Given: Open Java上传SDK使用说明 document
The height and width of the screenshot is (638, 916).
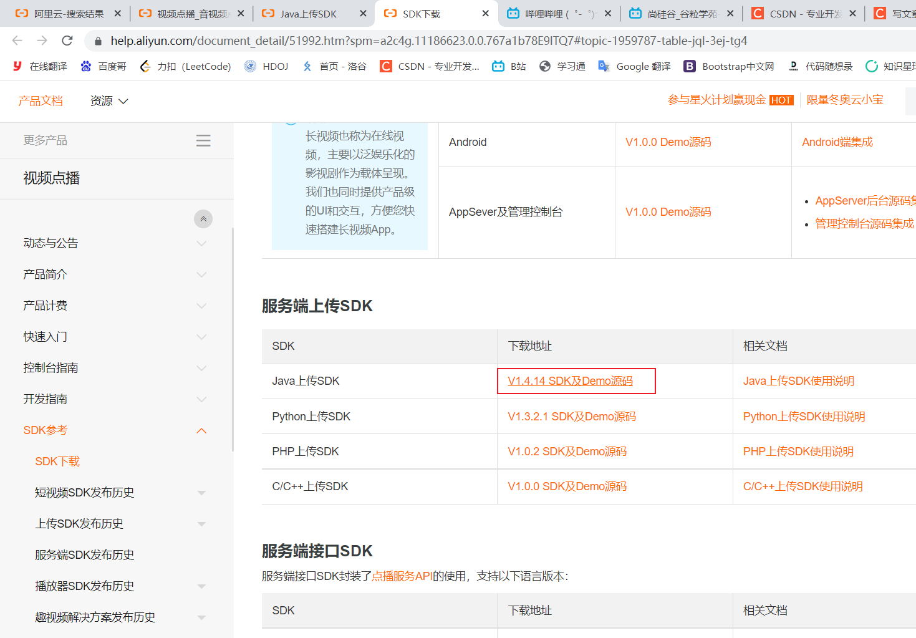Looking at the screenshot, I should click(x=798, y=381).
